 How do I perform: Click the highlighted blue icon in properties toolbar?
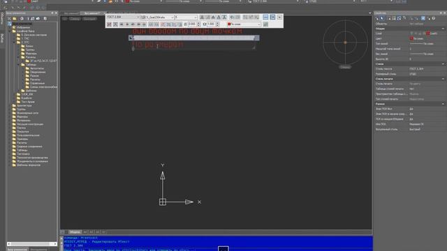(x=423, y=19)
